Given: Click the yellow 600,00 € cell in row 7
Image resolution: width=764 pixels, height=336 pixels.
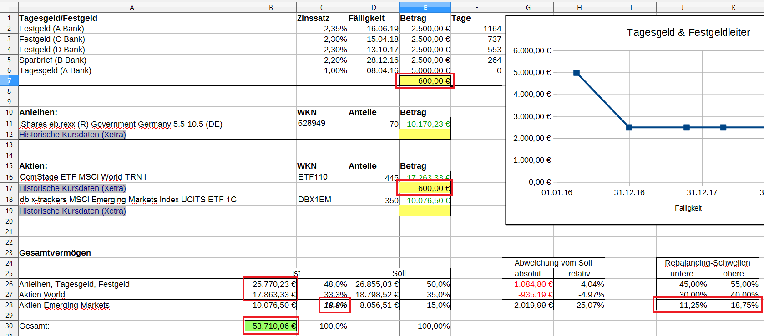Looking at the screenshot, I should tap(425, 81).
